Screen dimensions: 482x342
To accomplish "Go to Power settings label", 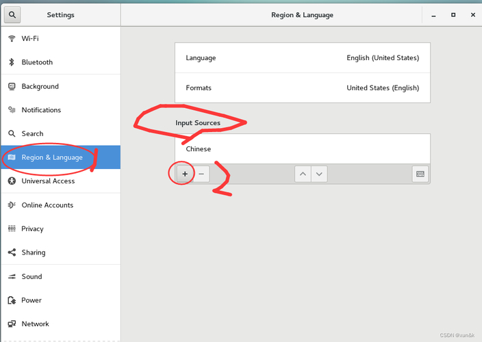I will point(31,300).
